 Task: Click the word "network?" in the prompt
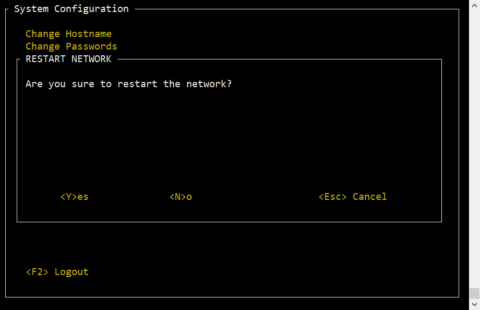point(209,84)
